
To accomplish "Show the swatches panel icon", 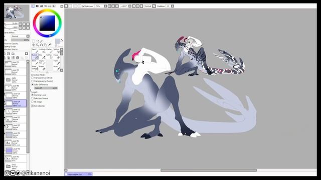I will pyautogui.click(x=46, y=6).
